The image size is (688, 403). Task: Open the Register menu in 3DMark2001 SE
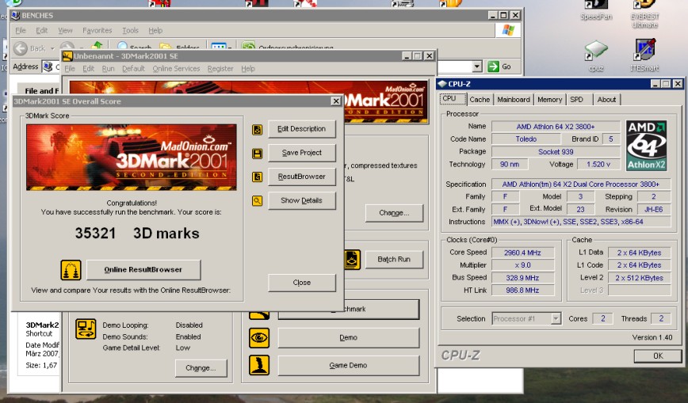click(220, 68)
